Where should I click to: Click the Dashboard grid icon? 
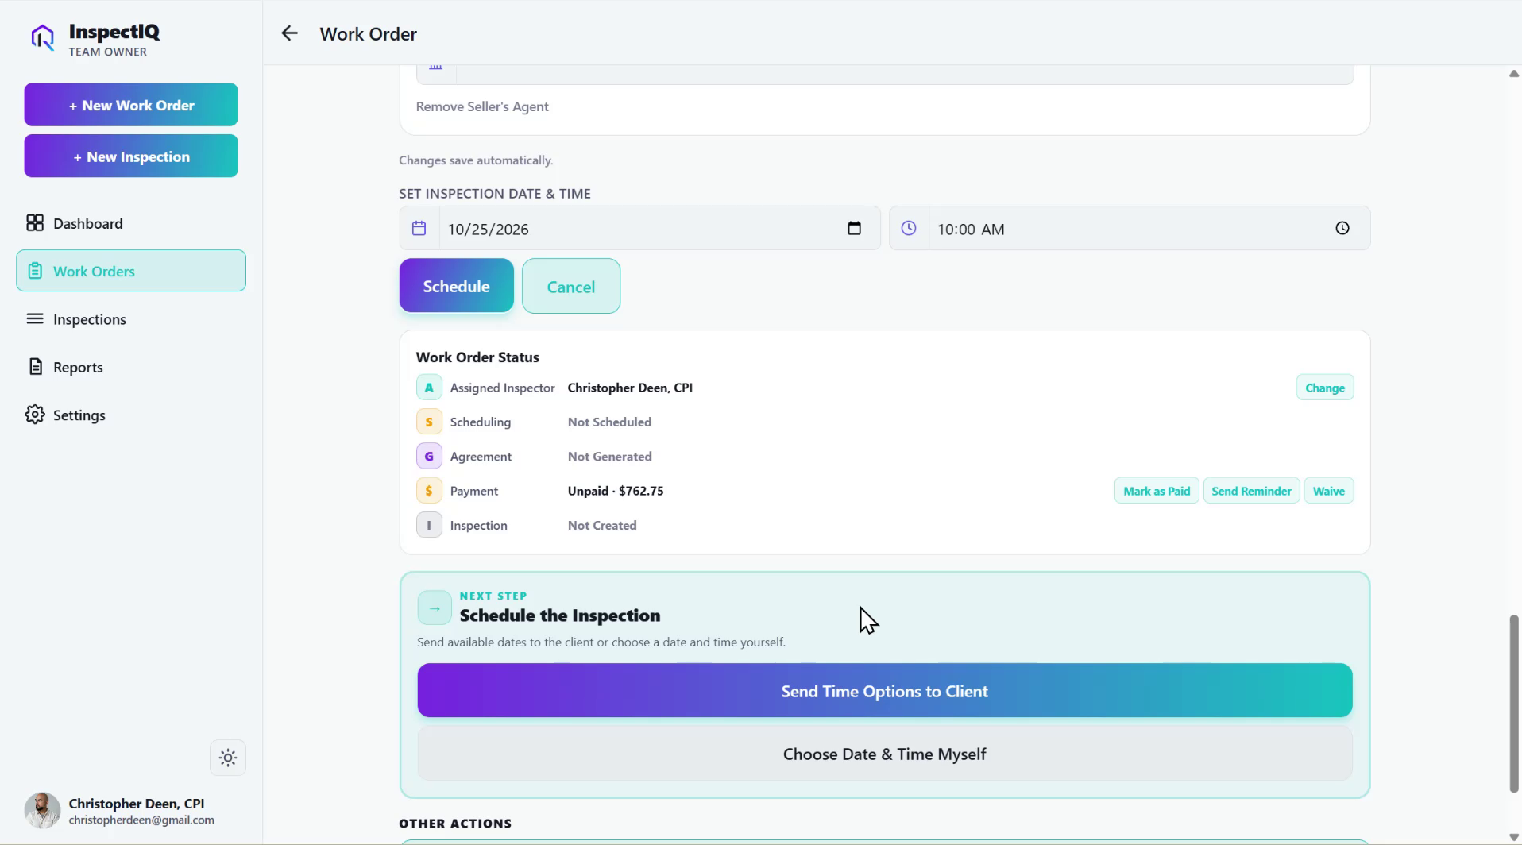tap(35, 223)
